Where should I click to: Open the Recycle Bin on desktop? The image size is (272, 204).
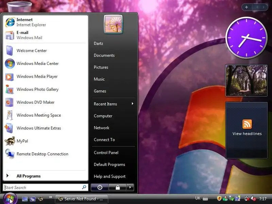pos(19,6)
